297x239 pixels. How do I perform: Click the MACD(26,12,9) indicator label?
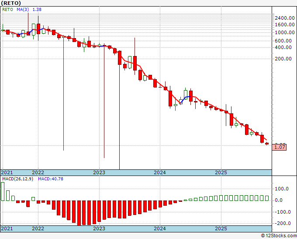(17, 179)
